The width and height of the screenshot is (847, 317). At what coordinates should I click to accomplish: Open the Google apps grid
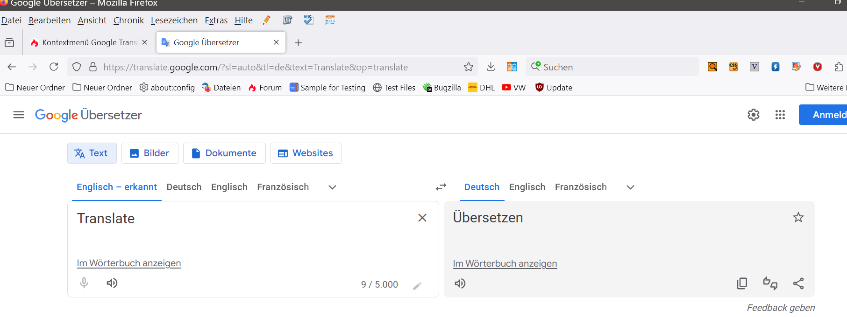pyautogui.click(x=780, y=115)
